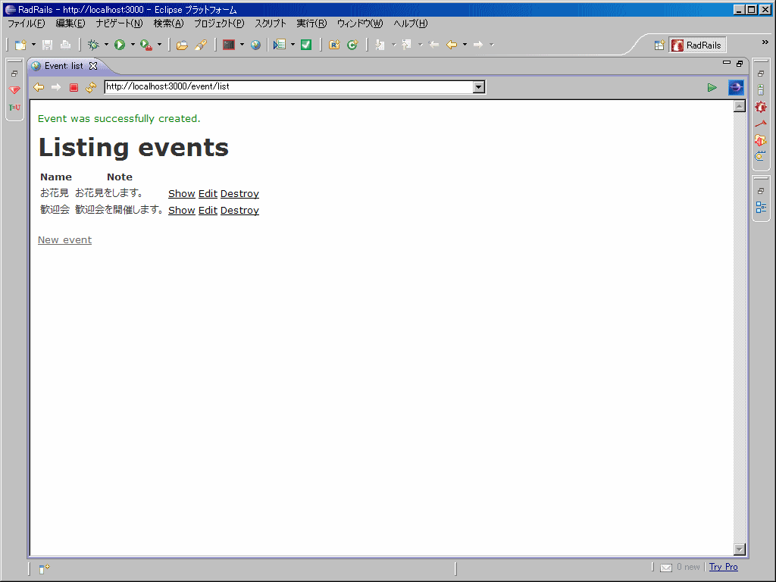The width and height of the screenshot is (776, 582).
Task: Open the red rake tool view icon
Action: click(761, 124)
